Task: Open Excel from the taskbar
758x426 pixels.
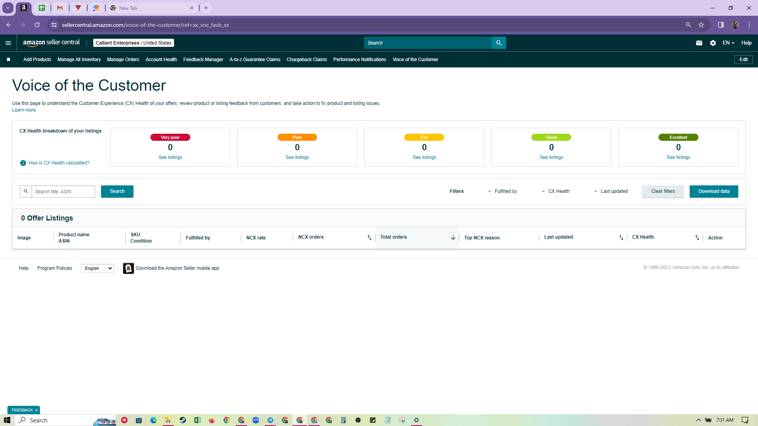Action: [x=197, y=420]
